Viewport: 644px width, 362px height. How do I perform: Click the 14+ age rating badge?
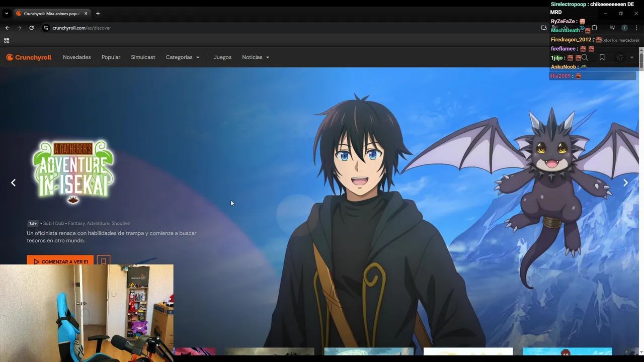click(x=33, y=223)
